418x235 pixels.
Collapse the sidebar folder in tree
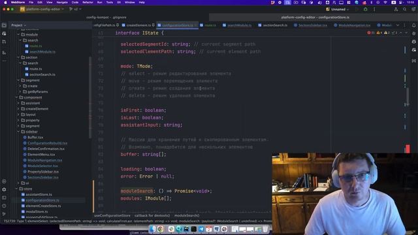(x=18, y=132)
